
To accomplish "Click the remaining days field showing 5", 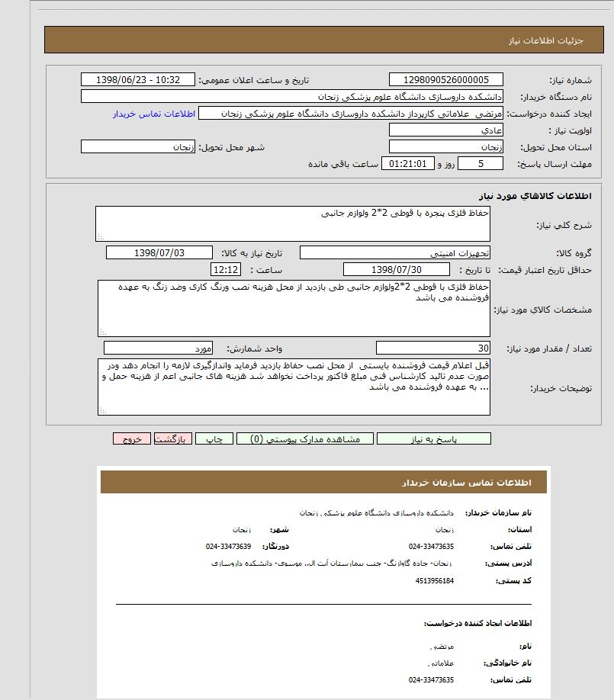I will (480, 164).
